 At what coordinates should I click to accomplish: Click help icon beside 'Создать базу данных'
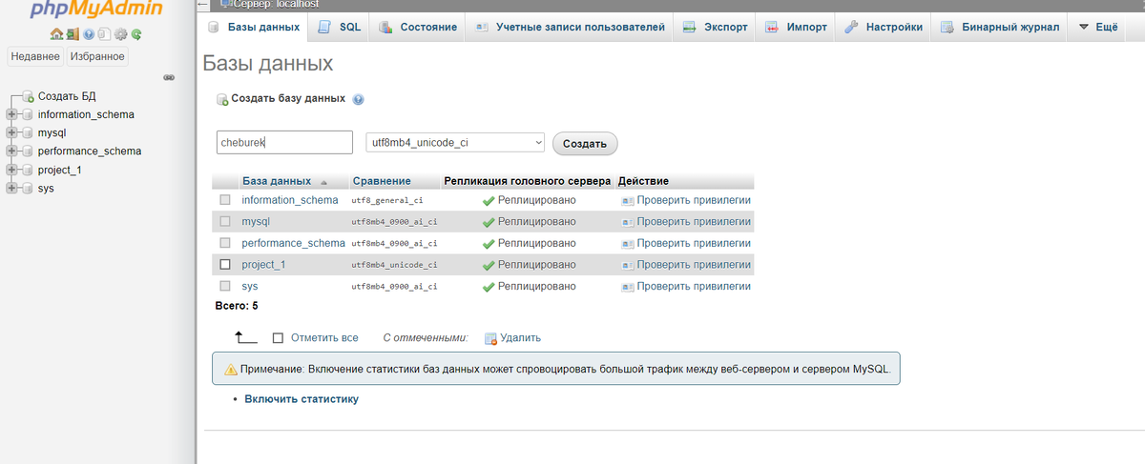(x=359, y=99)
